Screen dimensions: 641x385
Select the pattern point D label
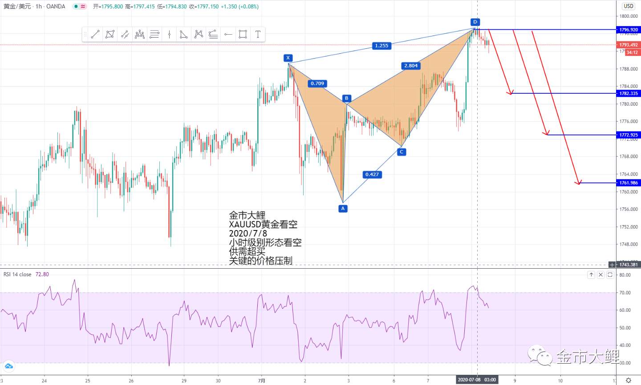475,22
